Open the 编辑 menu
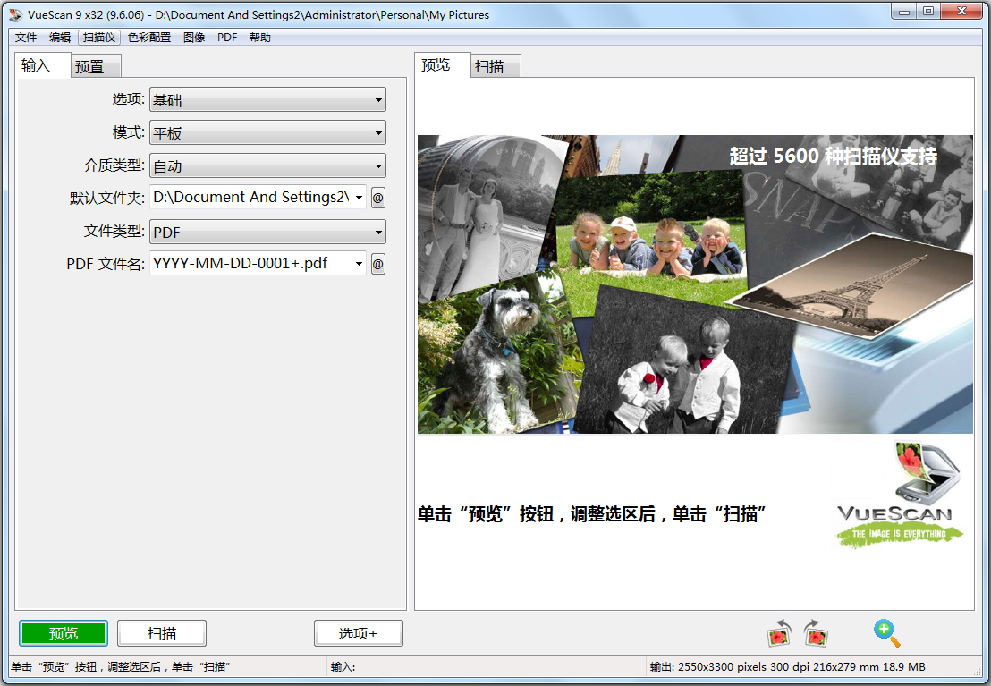 pyautogui.click(x=60, y=38)
